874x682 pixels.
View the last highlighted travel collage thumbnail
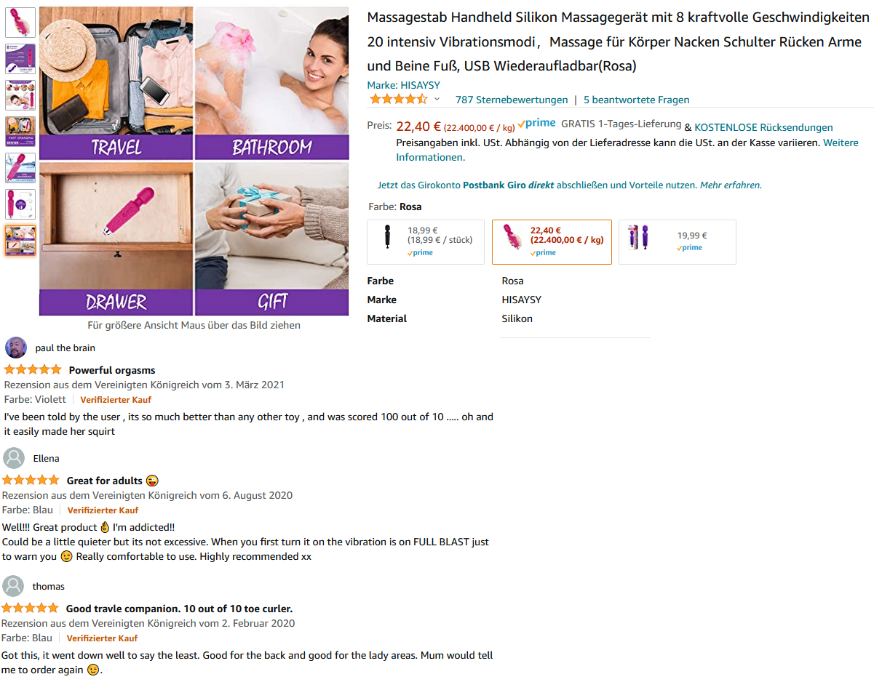pos(20,241)
